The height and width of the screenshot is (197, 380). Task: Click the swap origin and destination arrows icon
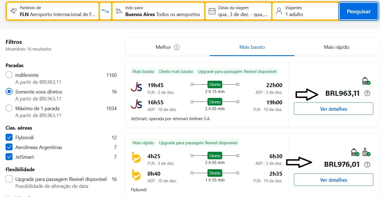coord(106,11)
